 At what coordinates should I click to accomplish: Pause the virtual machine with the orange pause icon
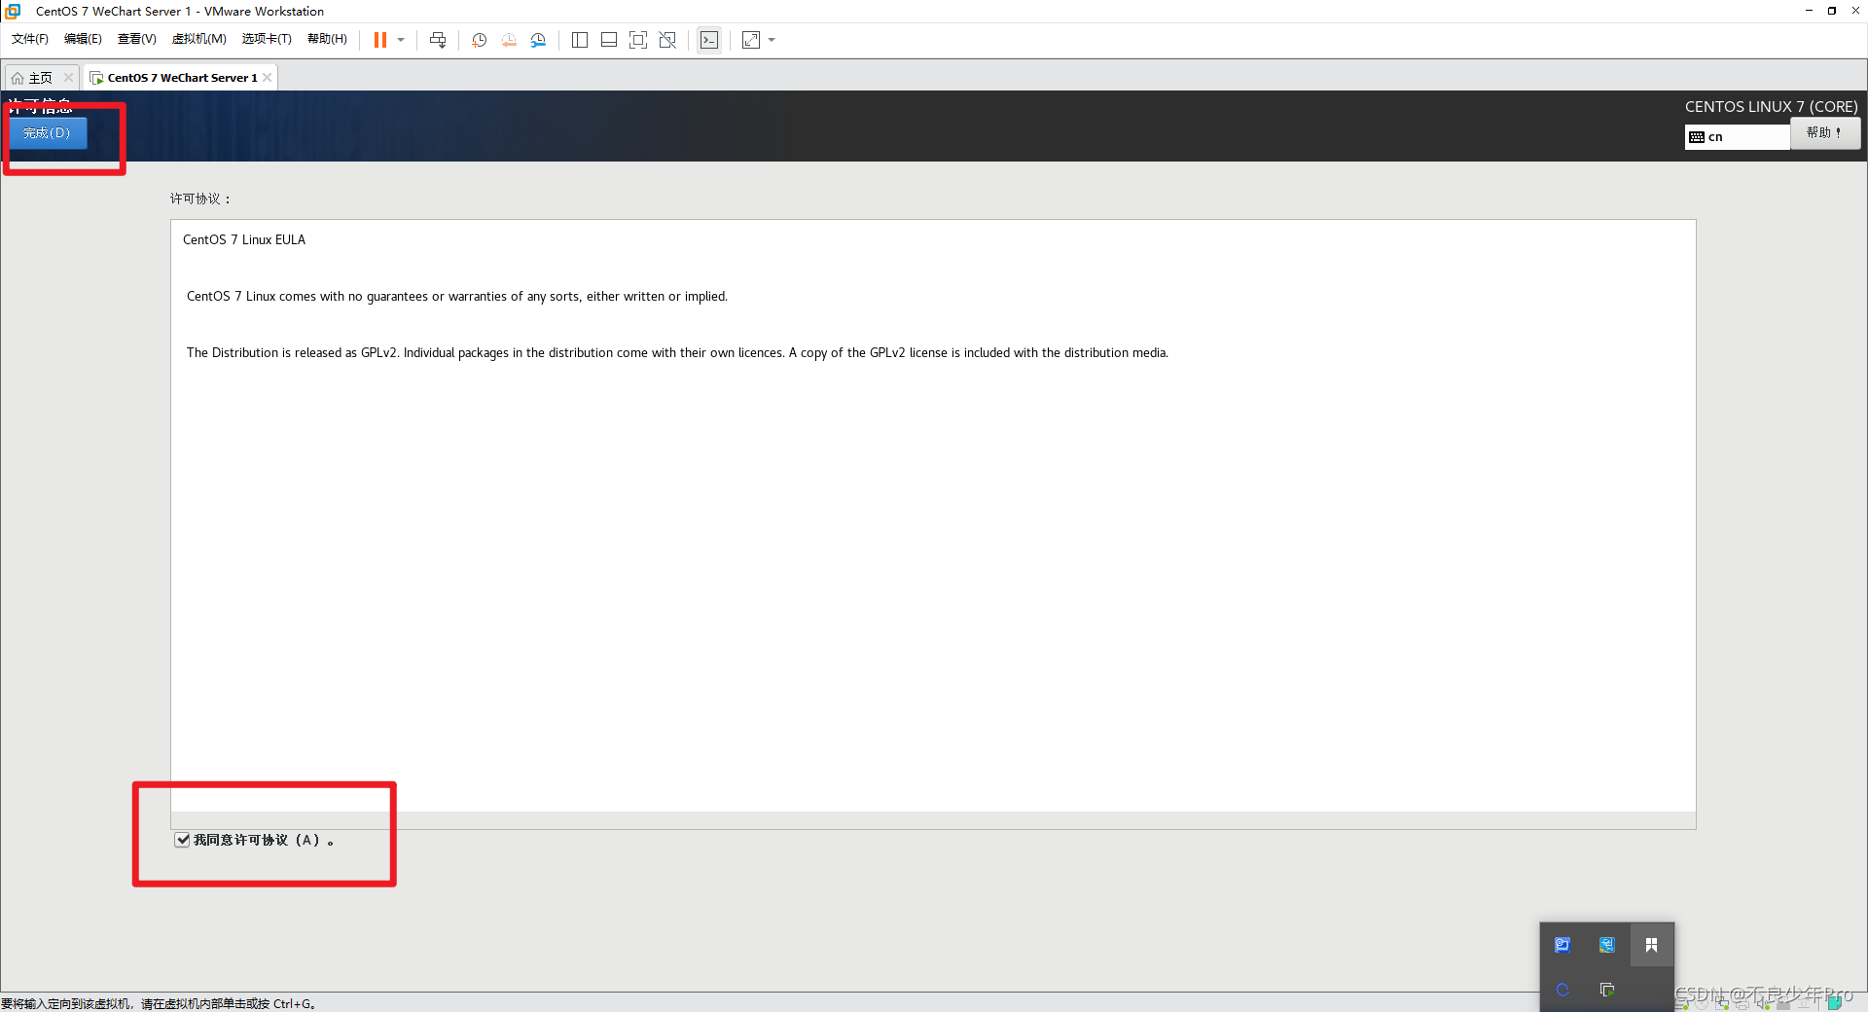click(x=380, y=40)
